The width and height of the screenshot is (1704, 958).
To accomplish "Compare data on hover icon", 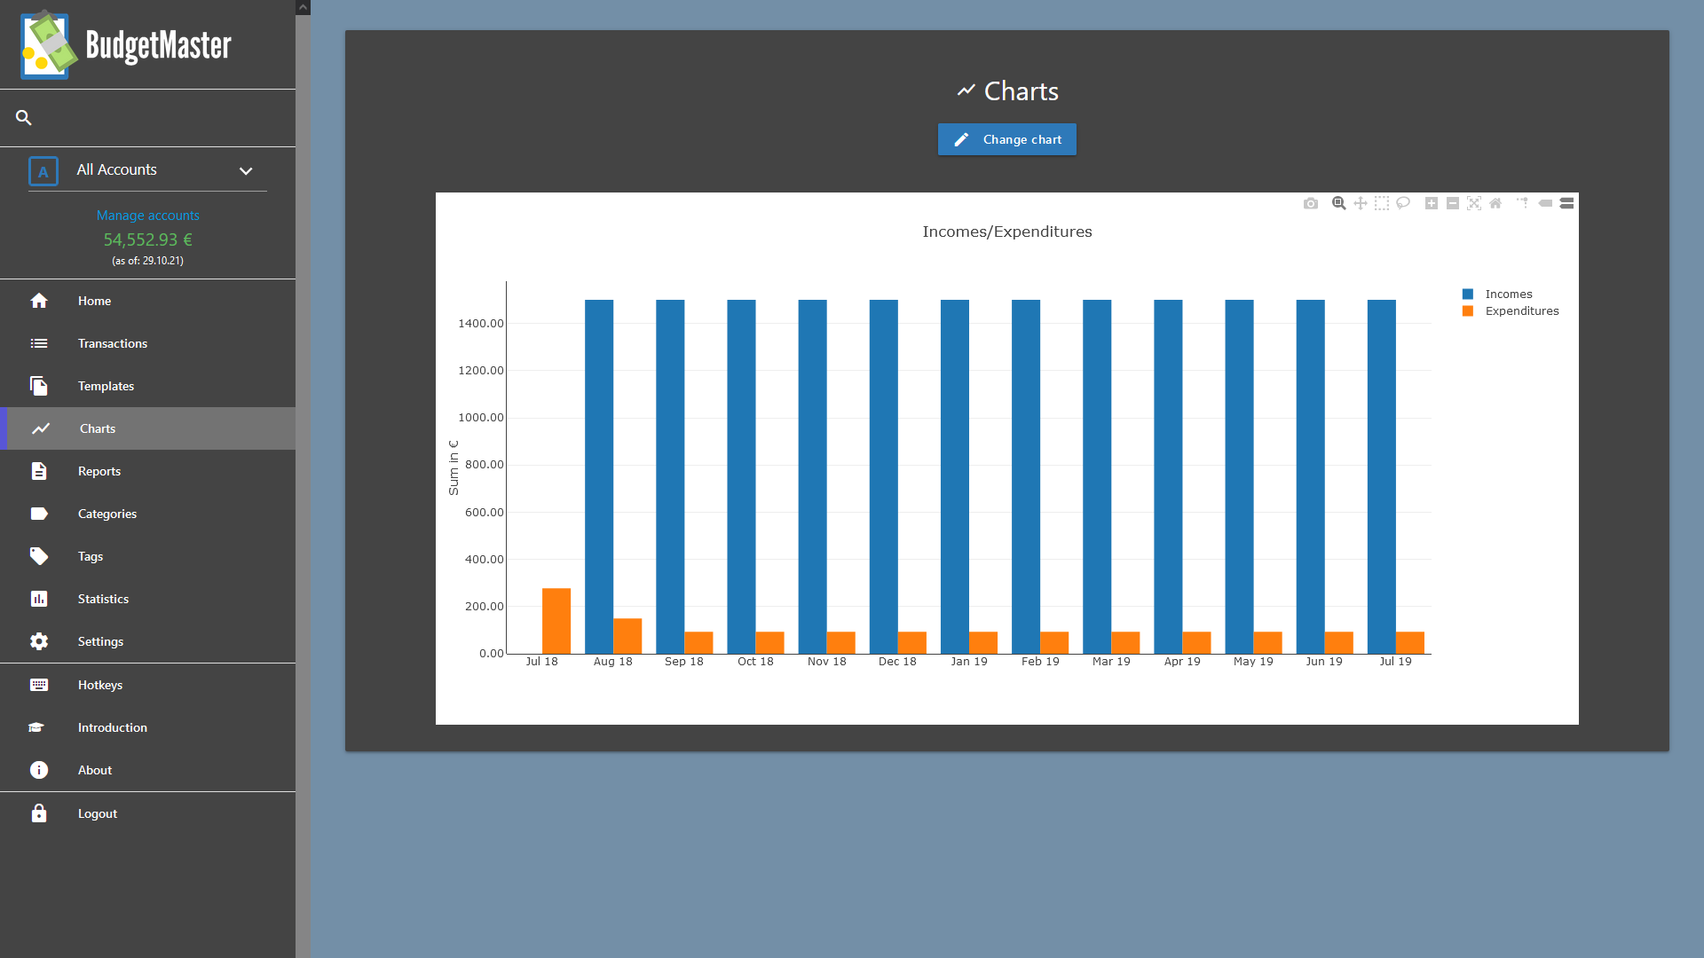I will pyautogui.click(x=1566, y=203).
